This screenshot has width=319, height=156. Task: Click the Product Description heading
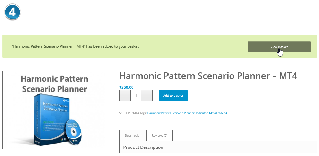[143, 147]
